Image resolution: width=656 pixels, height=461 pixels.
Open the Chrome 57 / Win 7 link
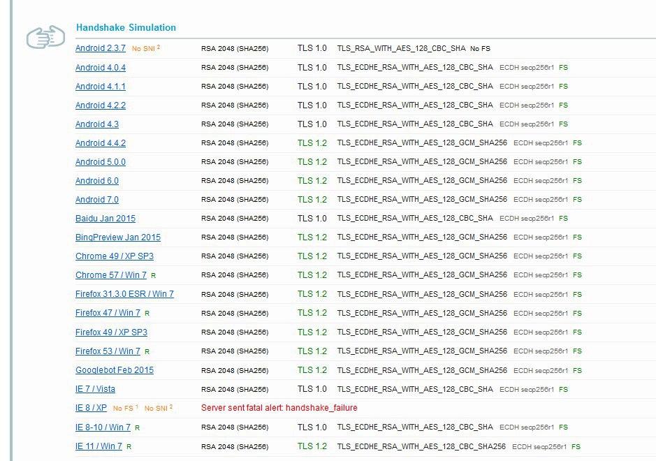pyautogui.click(x=111, y=275)
